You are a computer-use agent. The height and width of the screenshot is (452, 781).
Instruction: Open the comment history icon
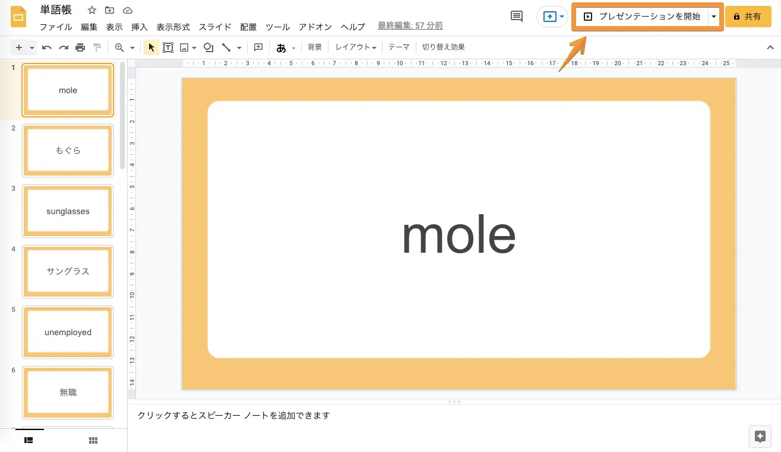click(517, 17)
